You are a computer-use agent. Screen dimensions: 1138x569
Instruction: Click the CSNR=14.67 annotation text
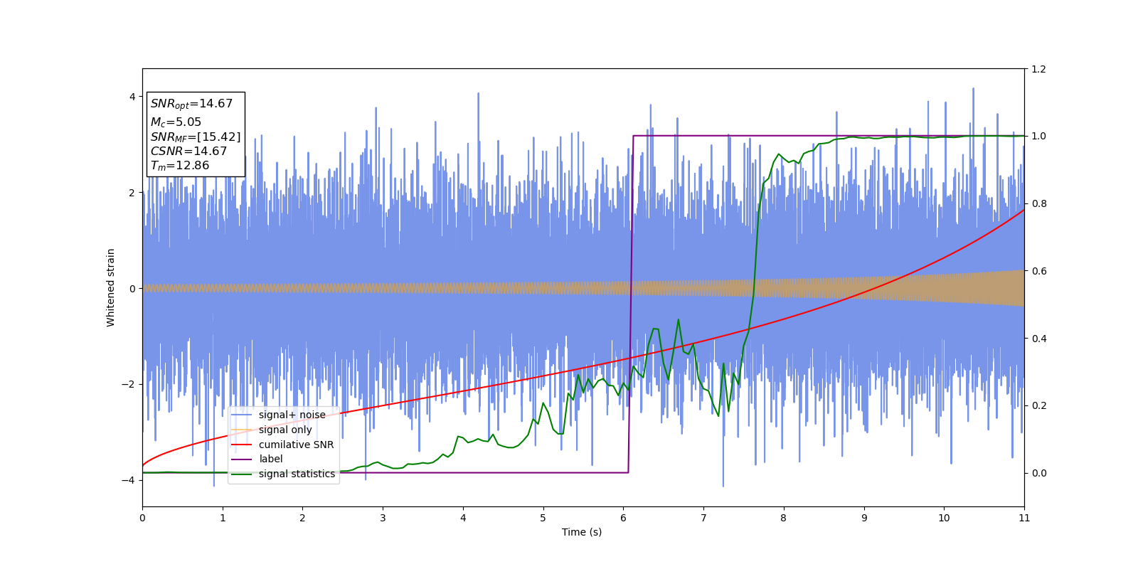188,151
